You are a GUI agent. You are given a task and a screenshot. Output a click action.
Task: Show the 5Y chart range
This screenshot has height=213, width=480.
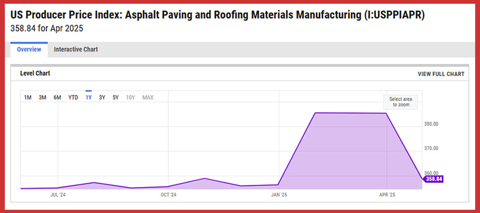click(x=116, y=97)
